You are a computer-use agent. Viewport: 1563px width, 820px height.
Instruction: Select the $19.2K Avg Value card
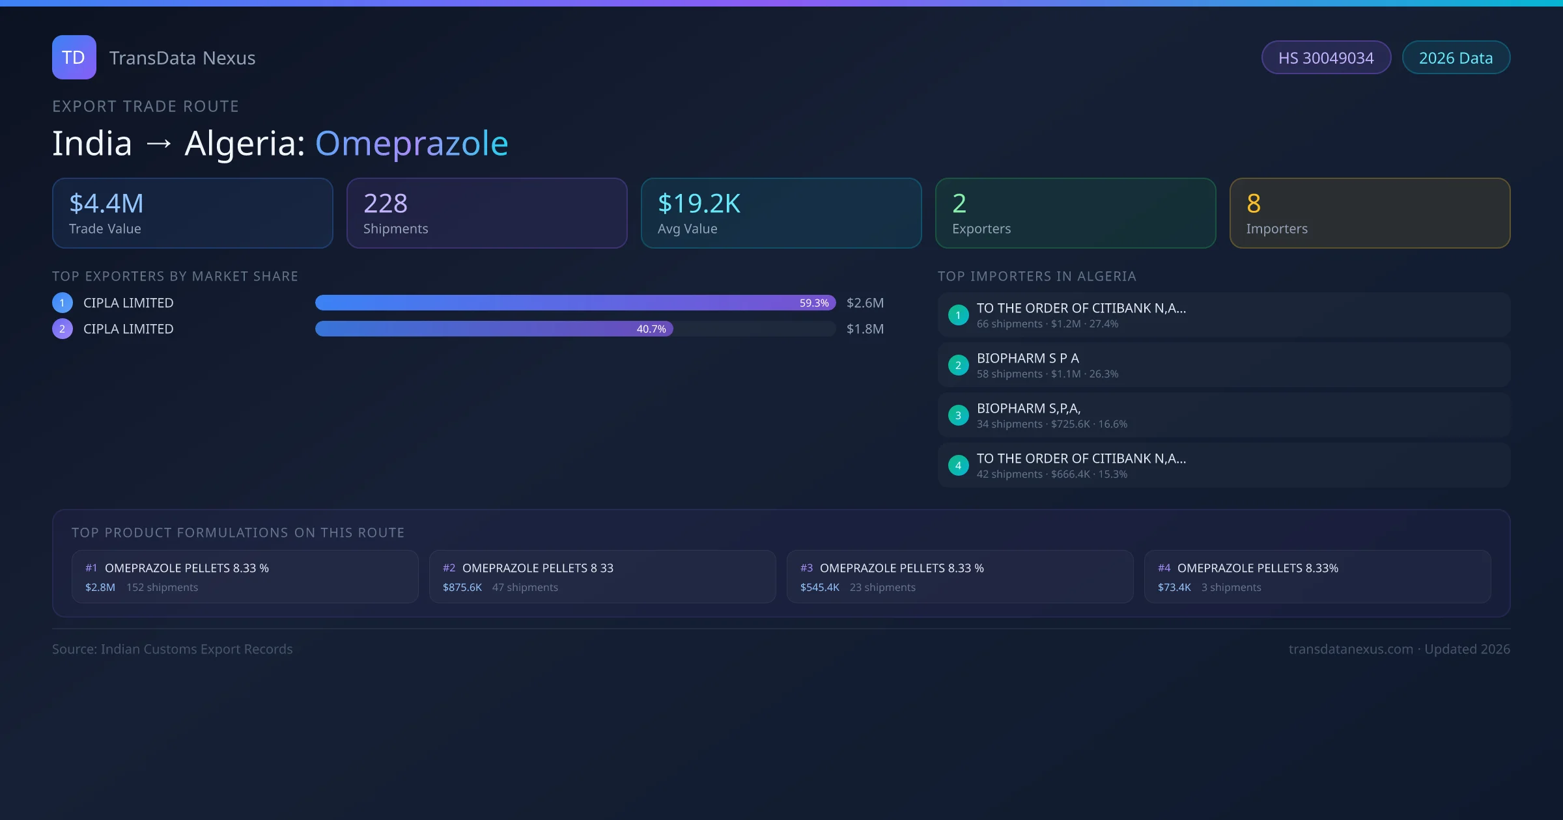click(x=781, y=213)
